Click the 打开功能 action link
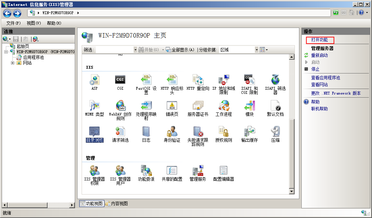 [319, 40]
